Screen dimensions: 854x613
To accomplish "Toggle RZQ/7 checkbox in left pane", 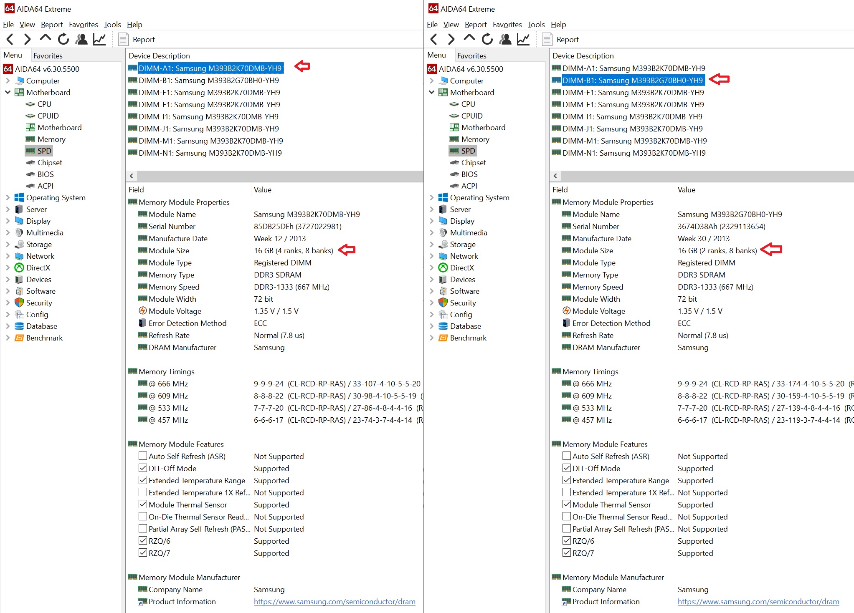I will click(143, 552).
